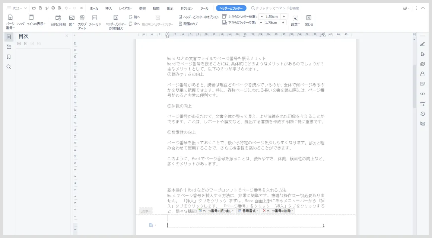Screen dimensions: 432x238
Task: Open the 目次 outline sidebar icon
Action: pos(9,37)
